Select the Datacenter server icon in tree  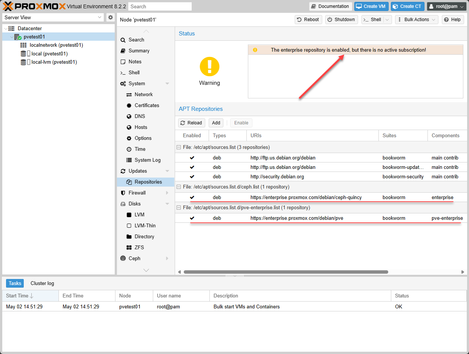point(11,28)
